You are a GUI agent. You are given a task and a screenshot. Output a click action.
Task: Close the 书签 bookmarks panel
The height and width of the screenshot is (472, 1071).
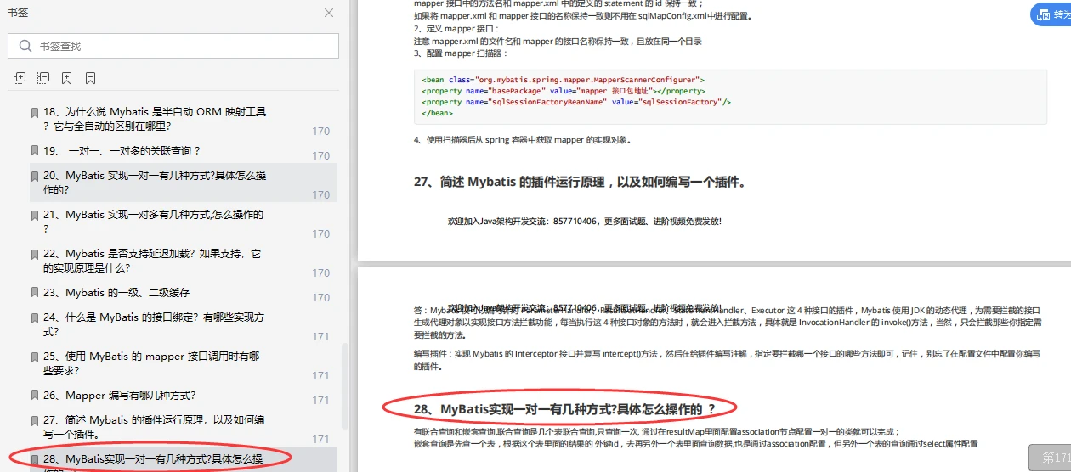329,14
